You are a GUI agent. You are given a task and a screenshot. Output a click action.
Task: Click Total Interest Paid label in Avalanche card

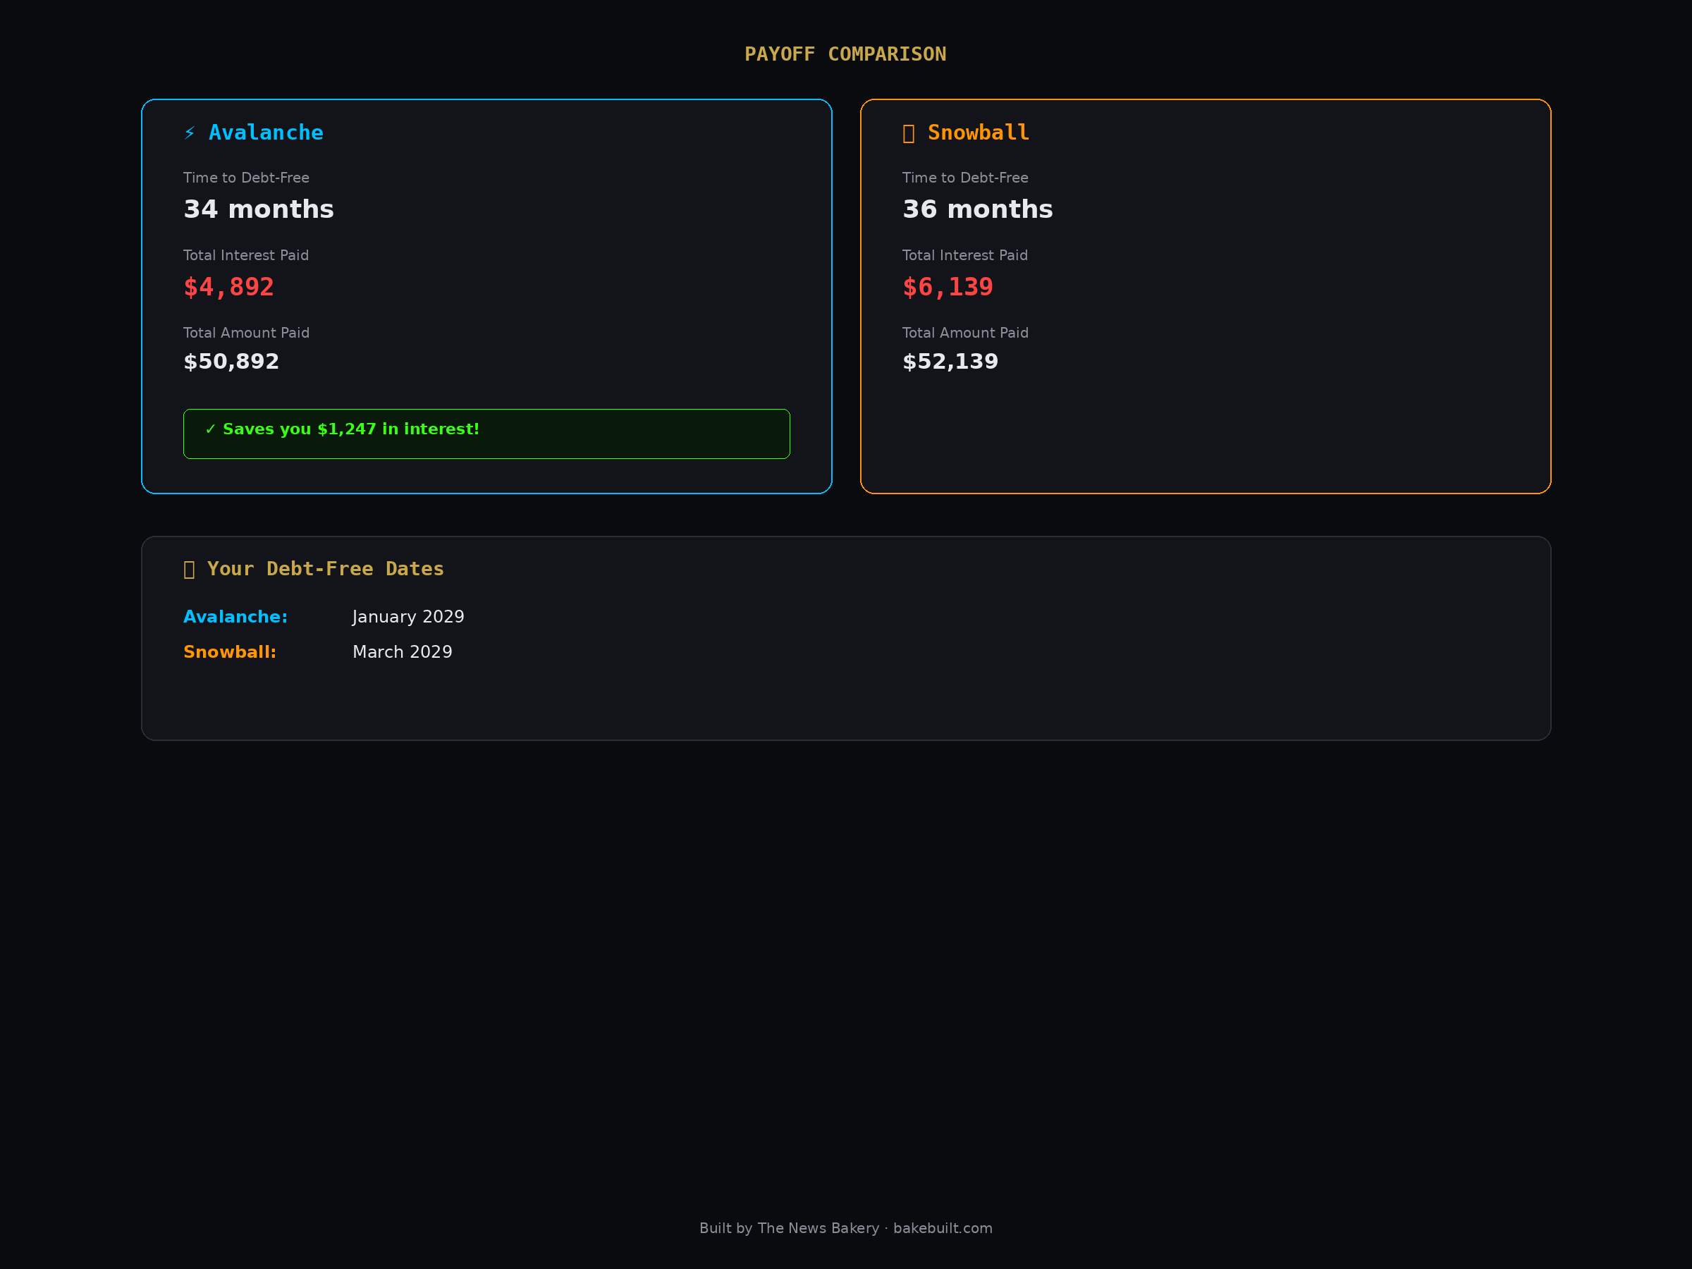[246, 255]
